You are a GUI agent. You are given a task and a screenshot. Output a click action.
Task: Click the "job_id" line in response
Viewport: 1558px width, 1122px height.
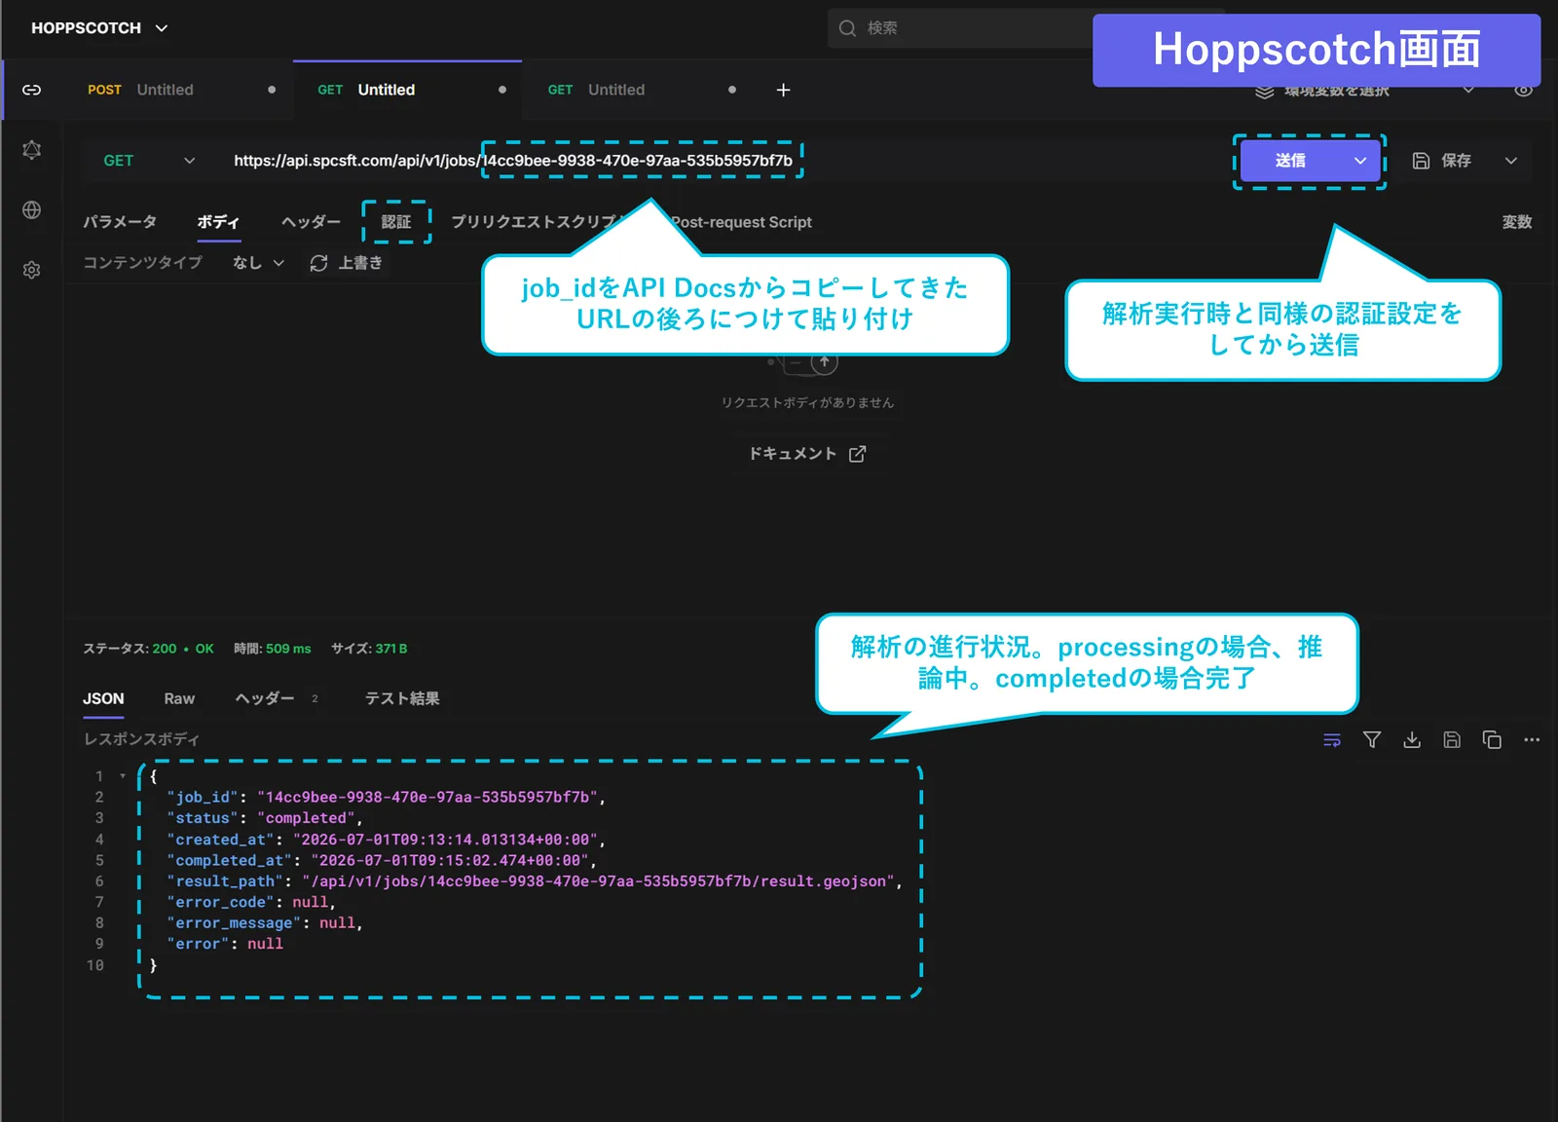pos(386,797)
